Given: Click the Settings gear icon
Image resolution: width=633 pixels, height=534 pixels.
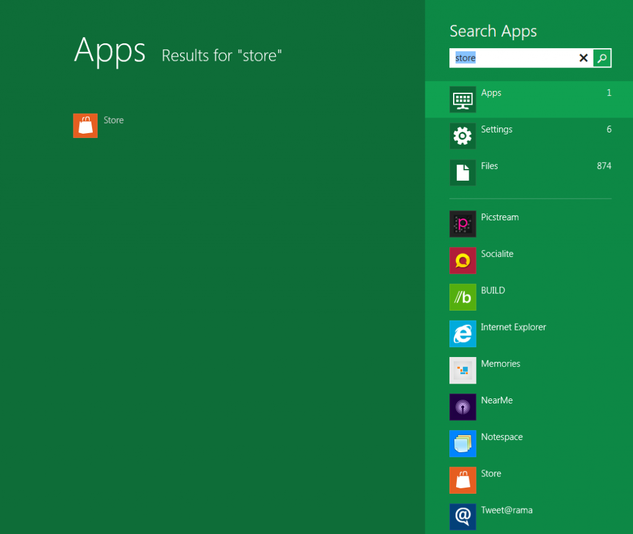Looking at the screenshot, I should click(x=462, y=136).
